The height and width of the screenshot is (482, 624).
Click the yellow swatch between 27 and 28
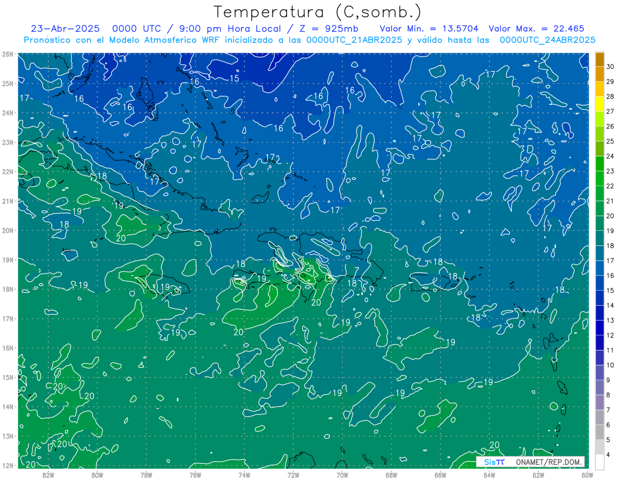(600, 103)
